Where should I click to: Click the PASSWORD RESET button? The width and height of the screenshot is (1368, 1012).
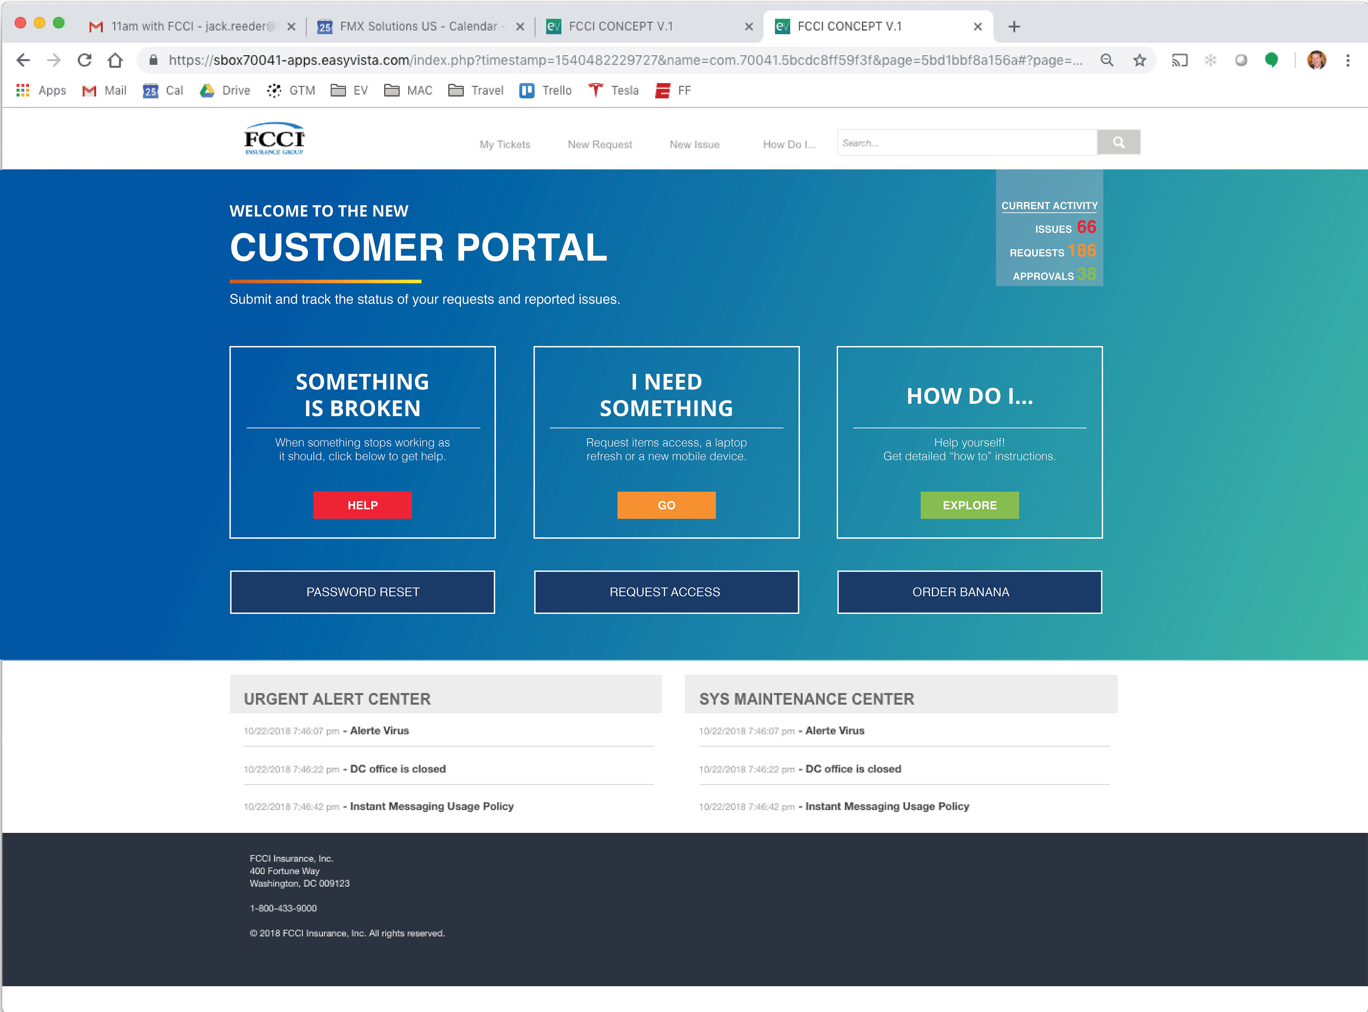click(363, 592)
